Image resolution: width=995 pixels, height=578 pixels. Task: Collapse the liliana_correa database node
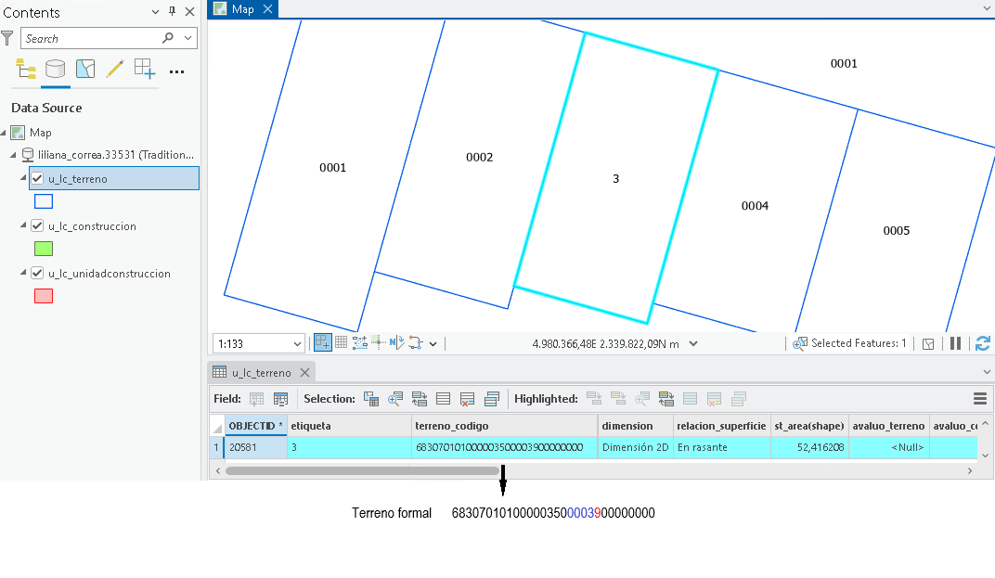pos(13,155)
